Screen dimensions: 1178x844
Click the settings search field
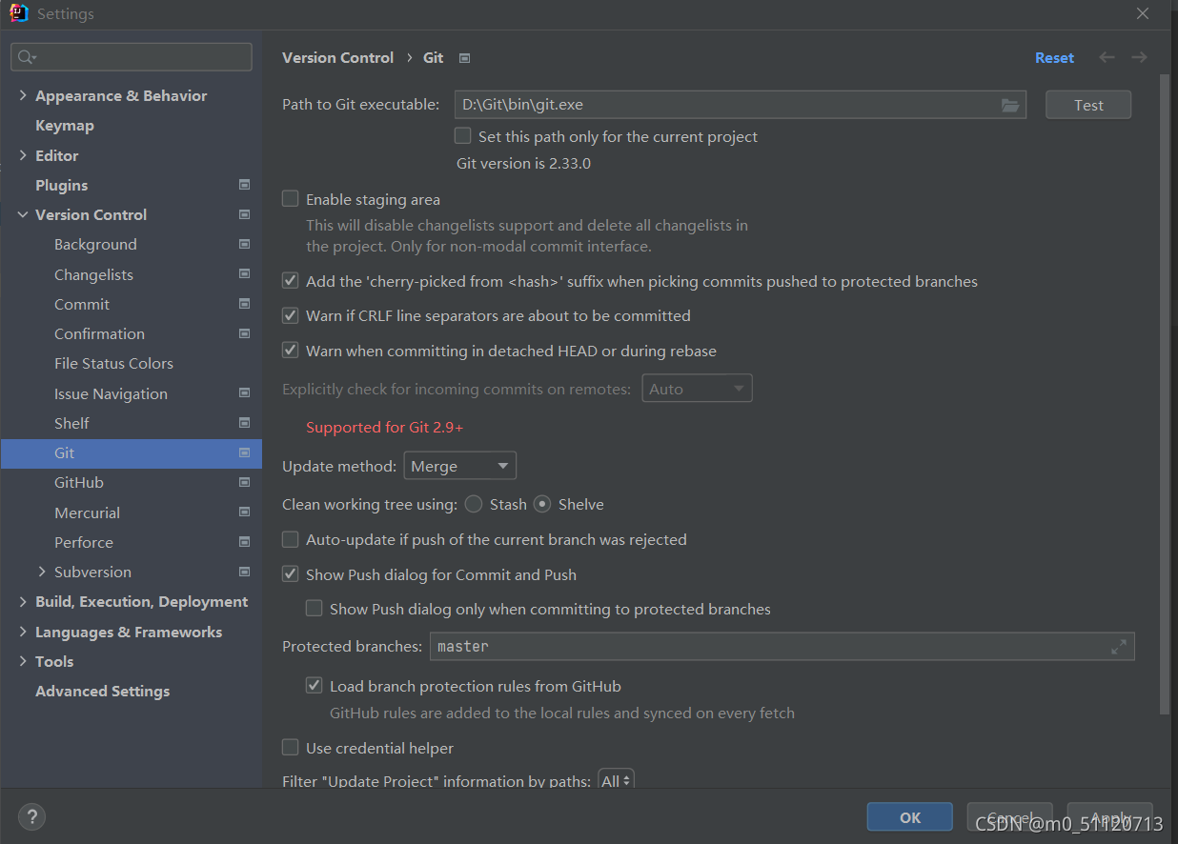132,57
